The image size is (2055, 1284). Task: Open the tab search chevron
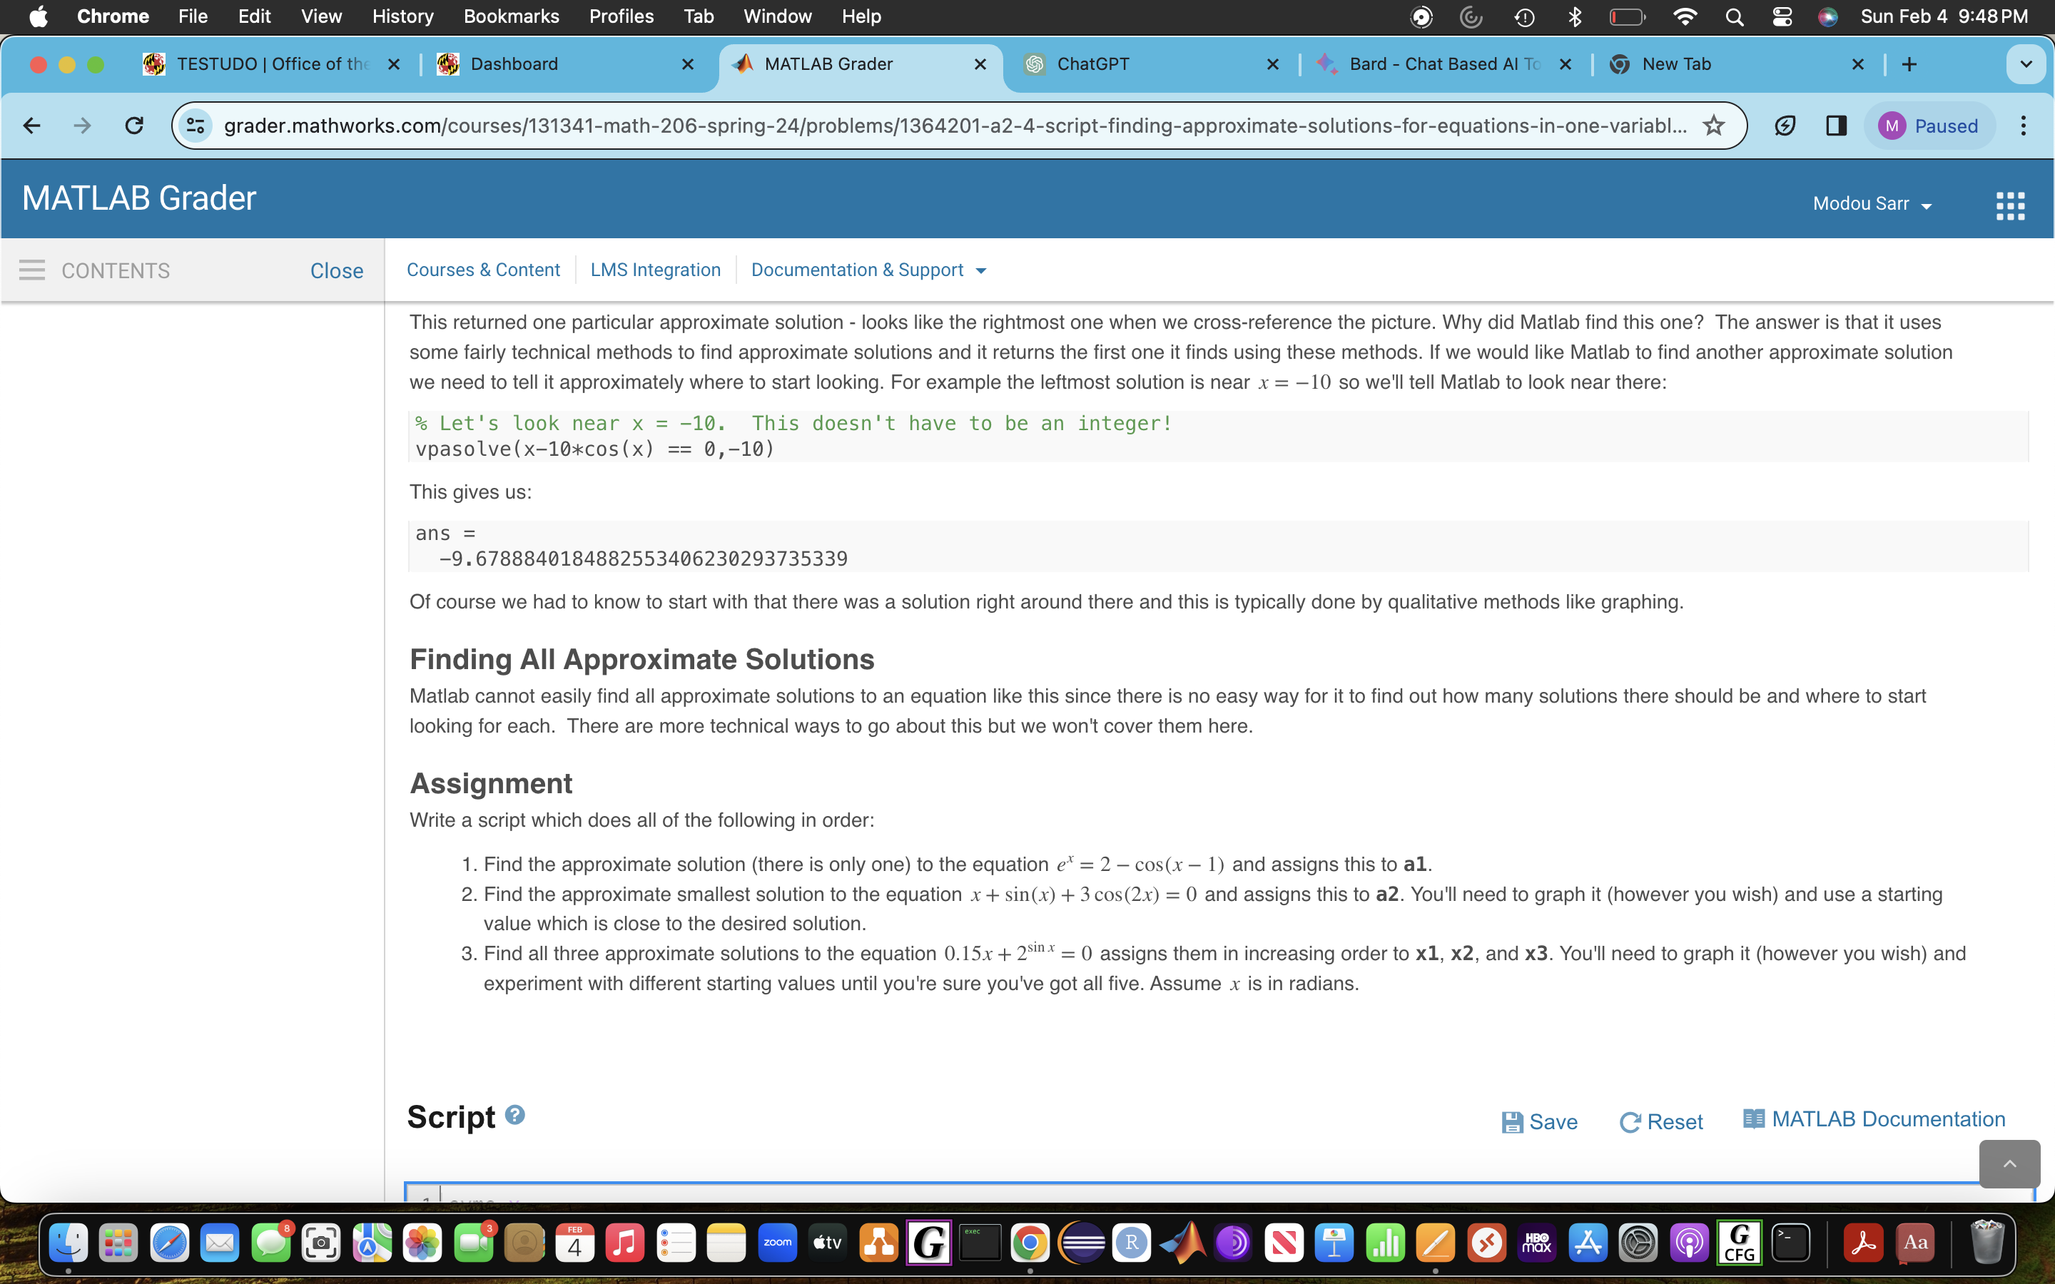coord(2025,63)
